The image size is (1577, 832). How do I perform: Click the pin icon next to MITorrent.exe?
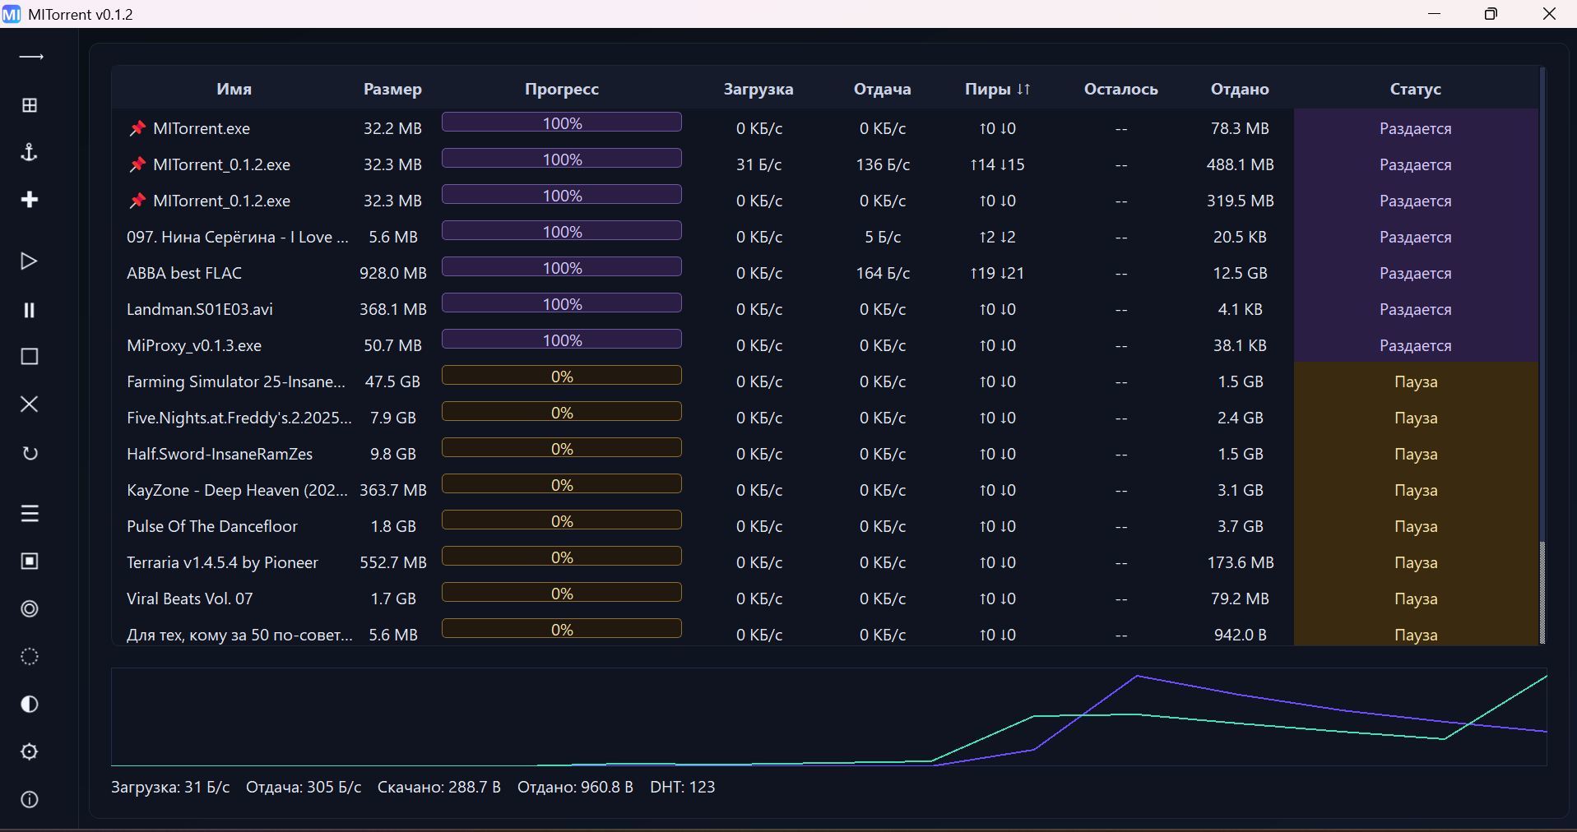[x=137, y=128]
